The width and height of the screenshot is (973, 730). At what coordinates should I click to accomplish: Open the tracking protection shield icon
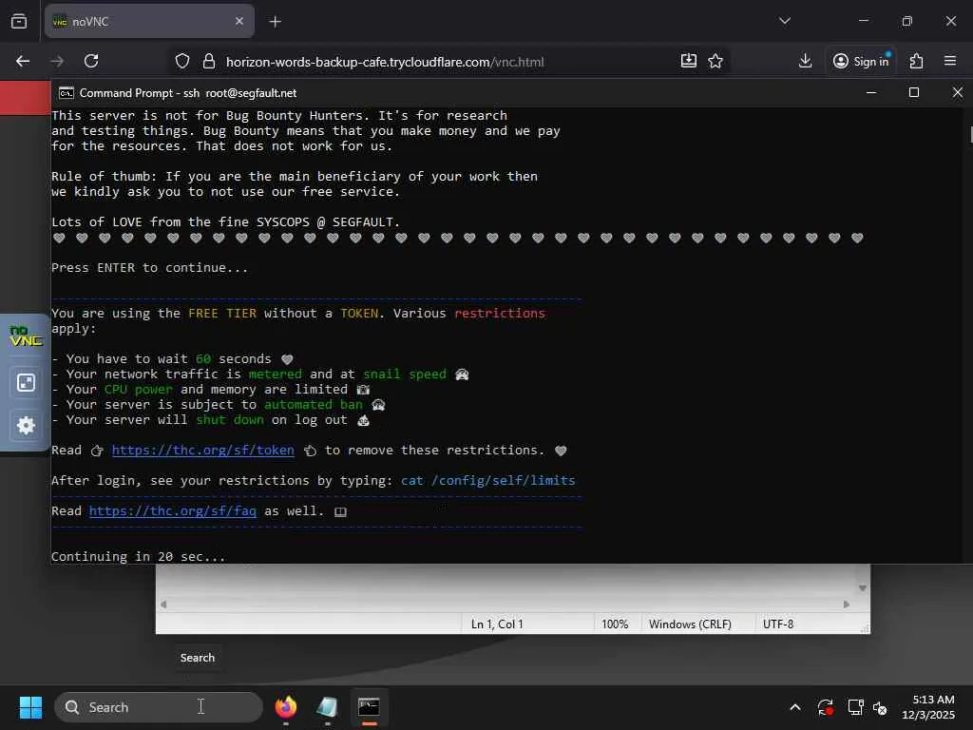point(181,61)
